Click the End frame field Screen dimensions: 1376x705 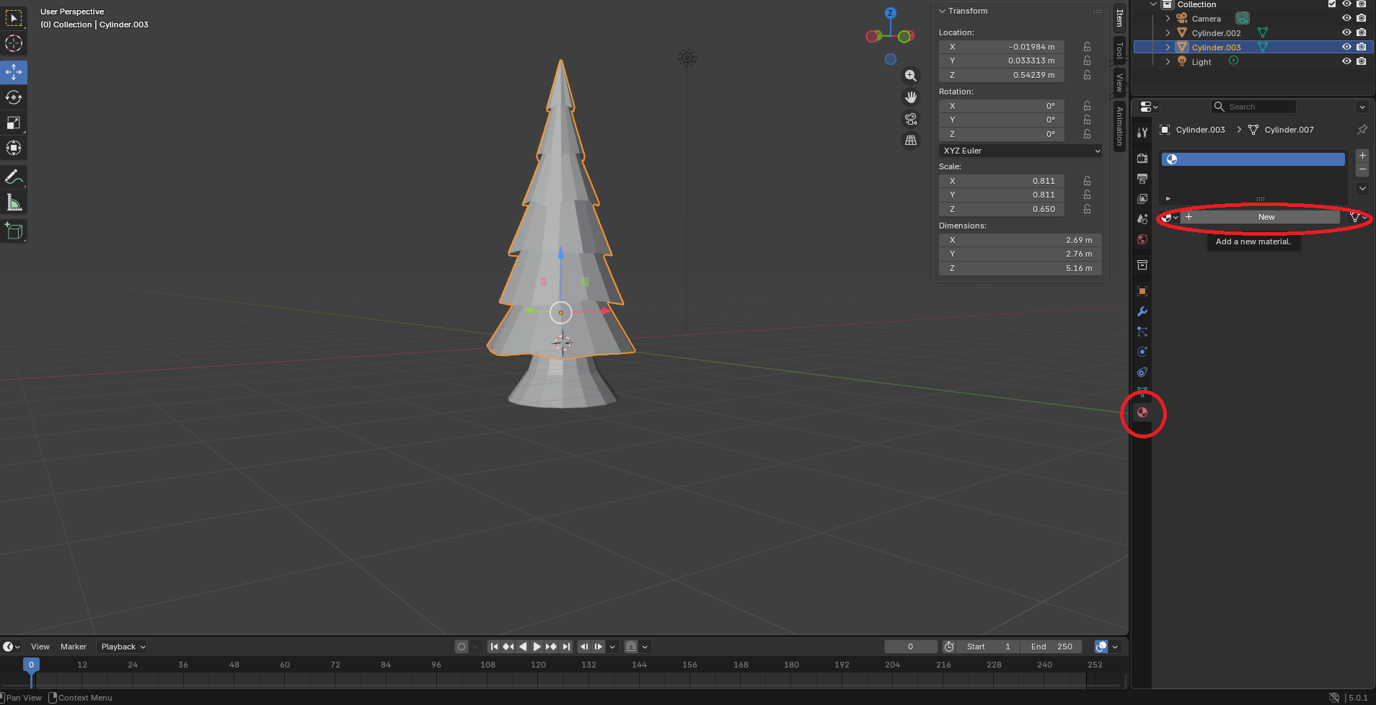click(x=1052, y=647)
